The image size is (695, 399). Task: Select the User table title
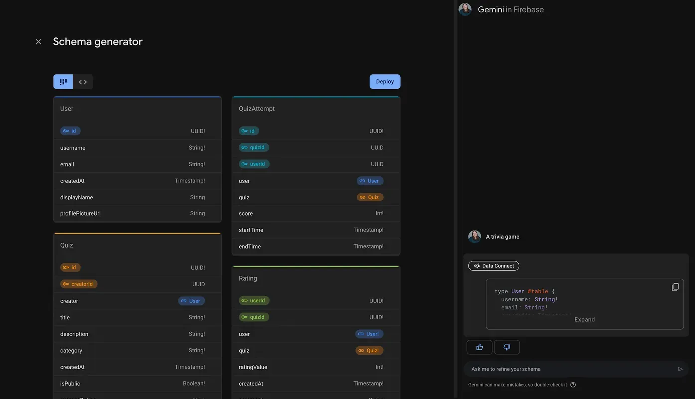click(x=67, y=109)
